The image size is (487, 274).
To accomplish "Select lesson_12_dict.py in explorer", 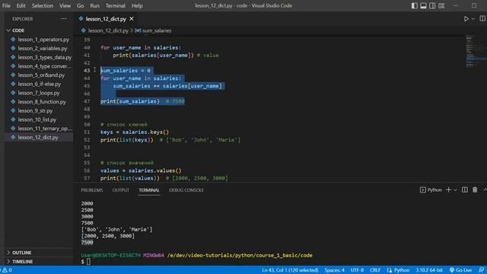I will click(39, 137).
